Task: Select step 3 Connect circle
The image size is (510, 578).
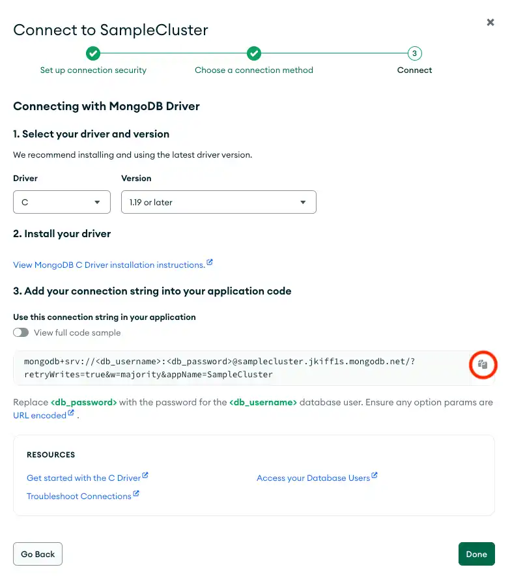Action: [x=414, y=53]
